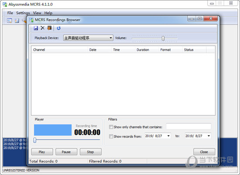Click the delete recording X icon
The width and height of the screenshot is (240, 175).
[x=43, y=28]
